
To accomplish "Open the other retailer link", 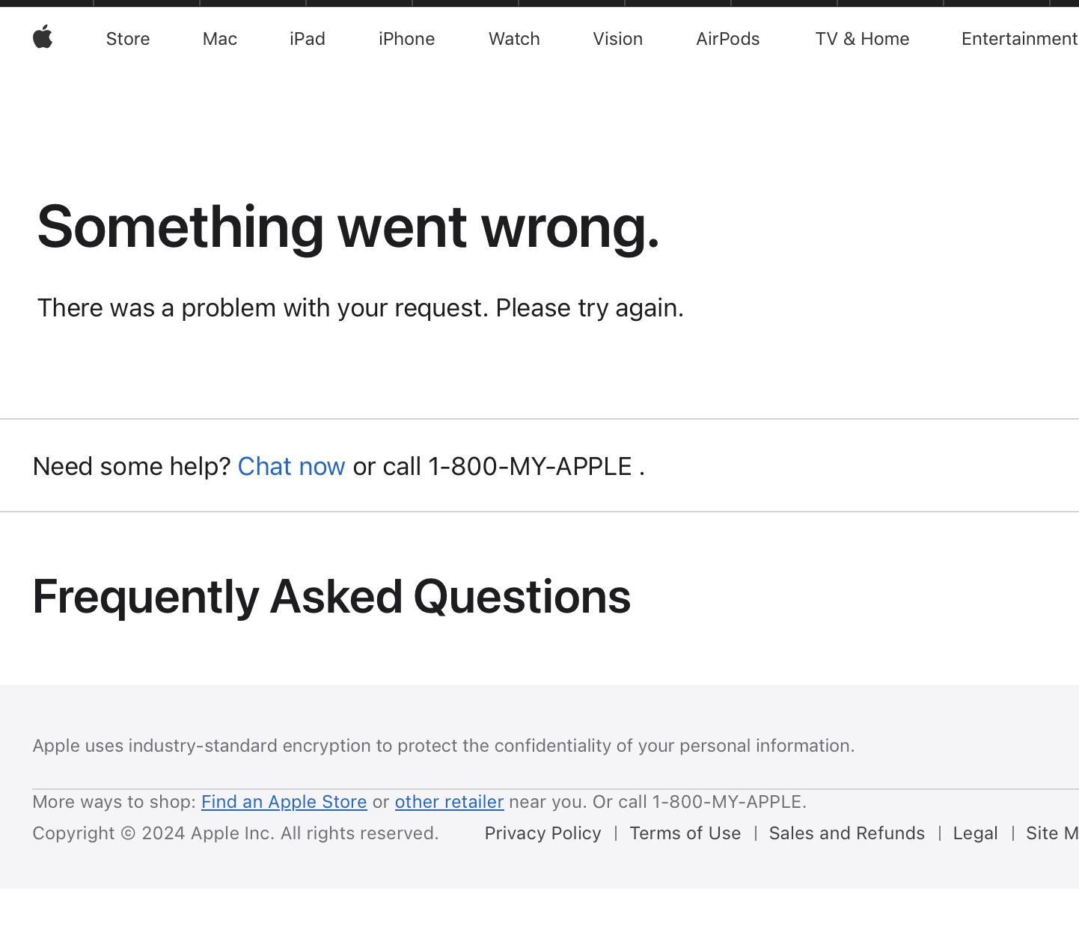I will tap(450, 802).
